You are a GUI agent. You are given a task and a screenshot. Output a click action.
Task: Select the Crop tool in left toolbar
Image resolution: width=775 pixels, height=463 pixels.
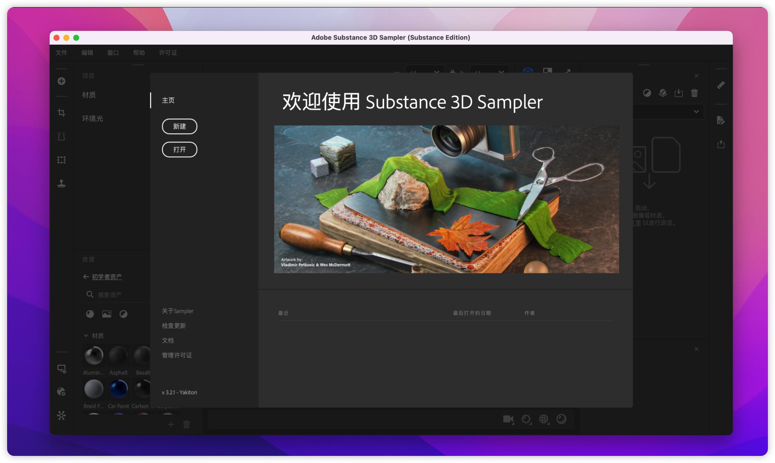click(x=62, y=113)
